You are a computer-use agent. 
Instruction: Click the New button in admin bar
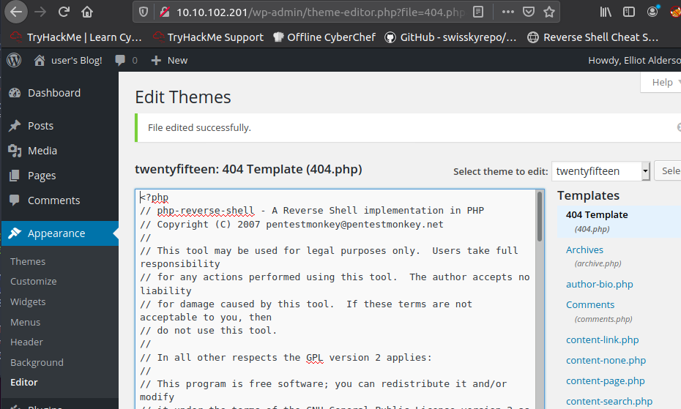click(x=169, y=61)
